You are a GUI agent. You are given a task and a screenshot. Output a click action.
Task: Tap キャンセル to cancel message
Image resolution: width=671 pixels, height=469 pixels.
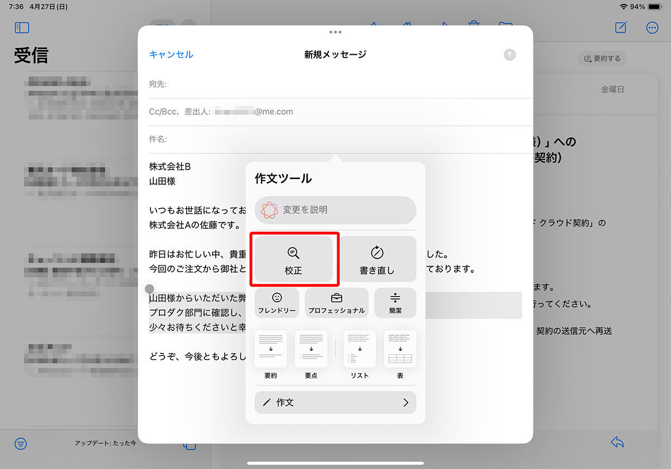[x=171, y=54]
